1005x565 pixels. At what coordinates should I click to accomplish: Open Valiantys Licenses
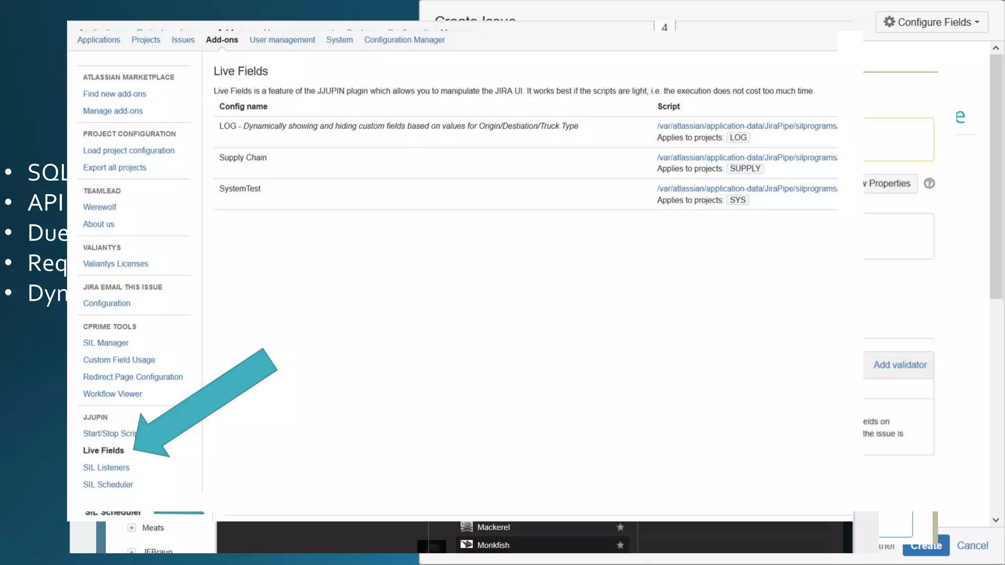115,263
